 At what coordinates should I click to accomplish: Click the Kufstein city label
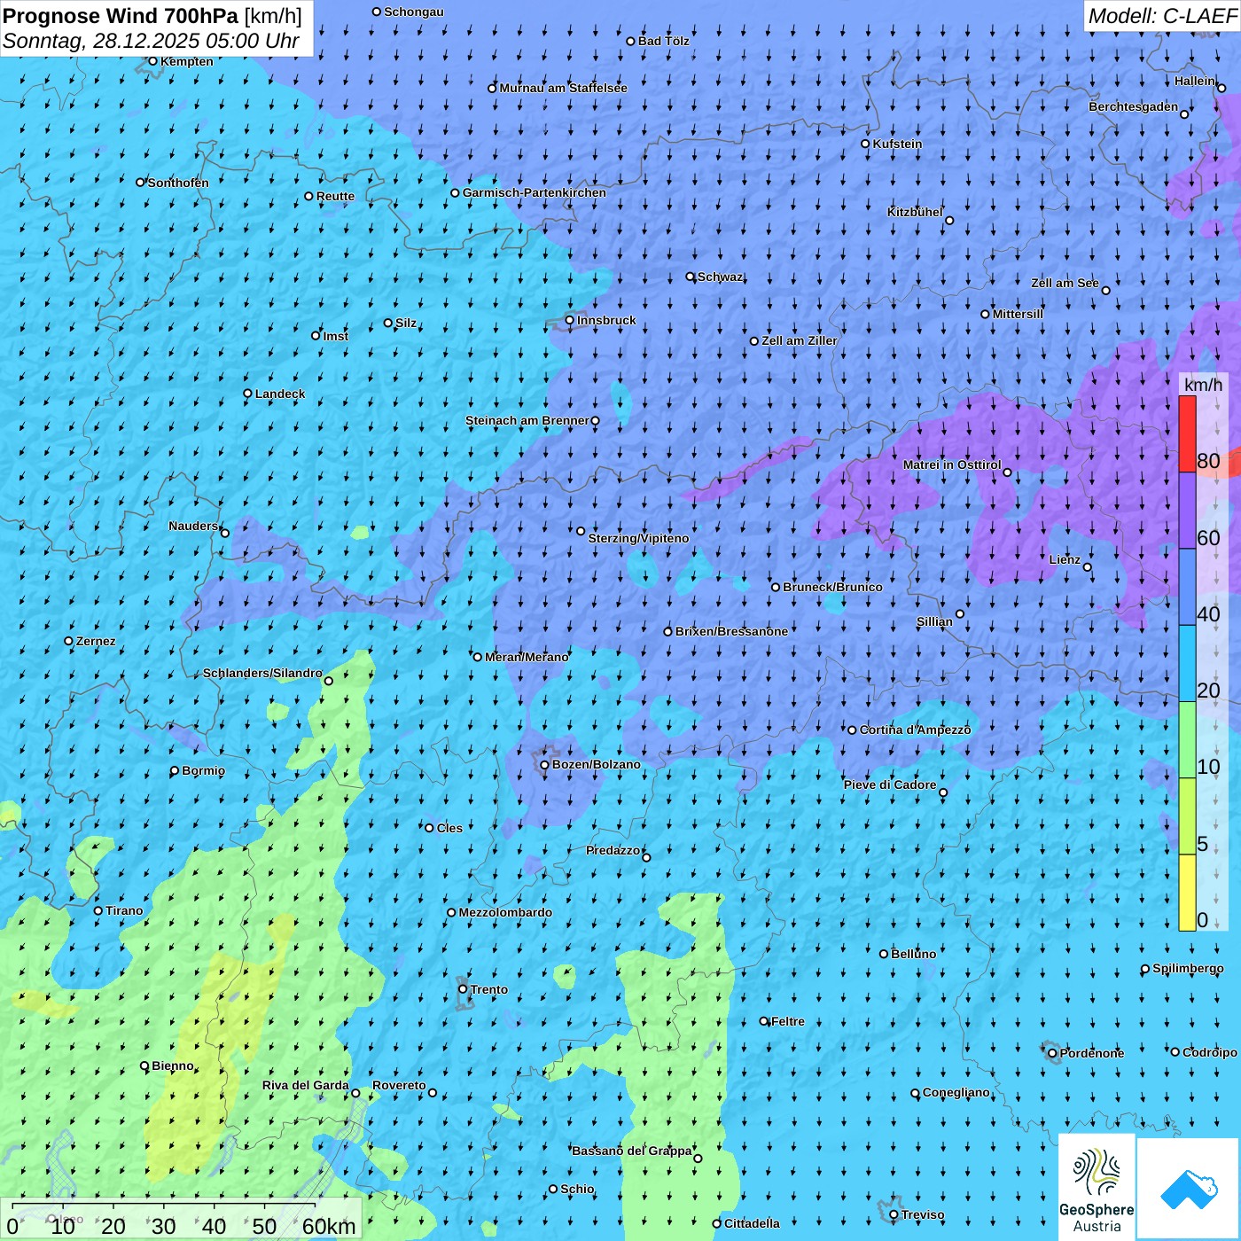(x=897, y=144)
